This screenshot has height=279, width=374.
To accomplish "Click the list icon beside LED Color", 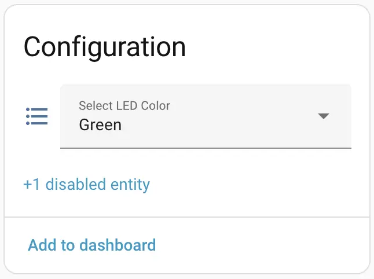I will 37,116.
